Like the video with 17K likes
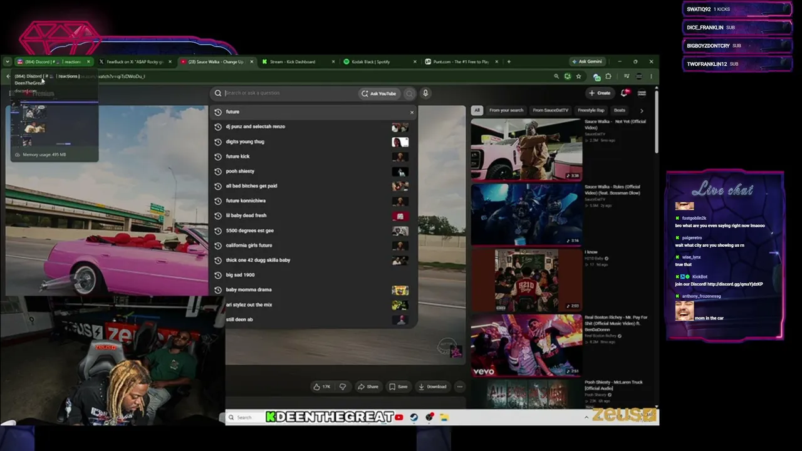Screen dimensions: 802x451 tap(322, 387)
